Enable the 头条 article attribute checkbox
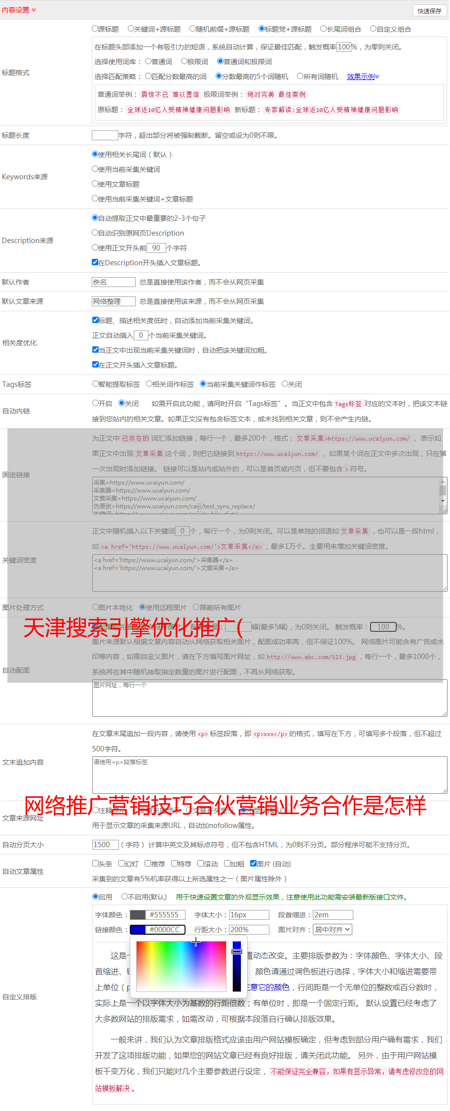The width and height of the screenshot is (450, 1111). 95,864
